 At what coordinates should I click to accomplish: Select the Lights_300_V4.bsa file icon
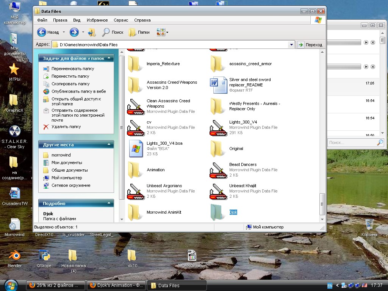pyautogui.click(x=136, y=149)
